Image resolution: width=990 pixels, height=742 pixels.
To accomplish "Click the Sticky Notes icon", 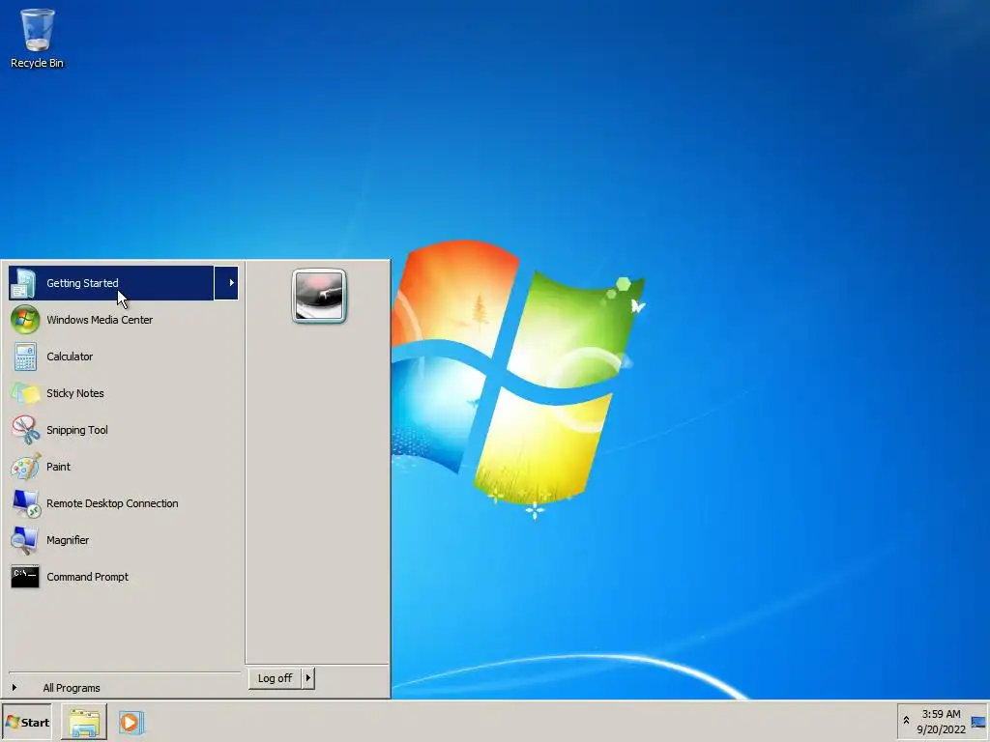I will 24,393.
